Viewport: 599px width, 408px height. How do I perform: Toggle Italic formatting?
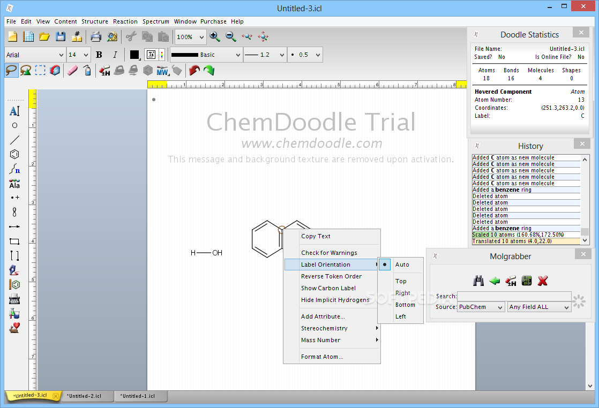tap(115, 55)
